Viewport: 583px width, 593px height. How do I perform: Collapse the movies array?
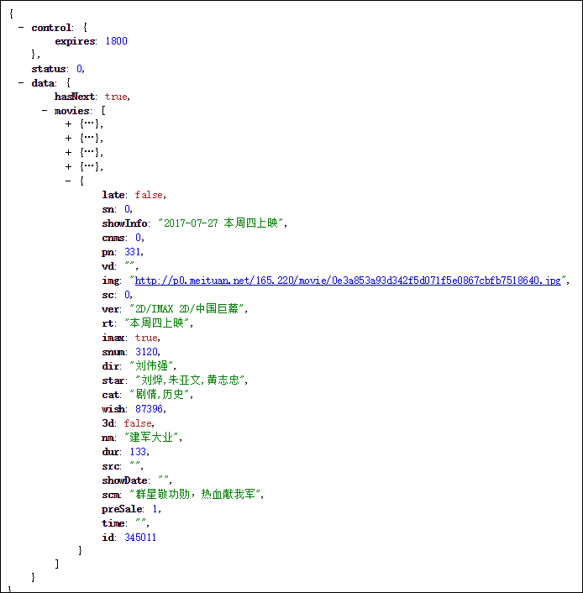pos(45,110)
